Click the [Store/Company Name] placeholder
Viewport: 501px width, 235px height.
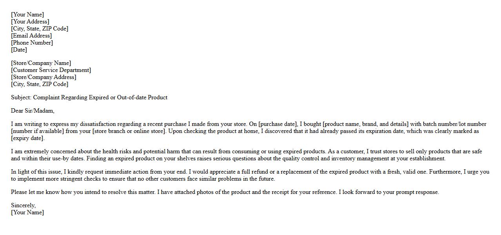click(x=41, y=63)
